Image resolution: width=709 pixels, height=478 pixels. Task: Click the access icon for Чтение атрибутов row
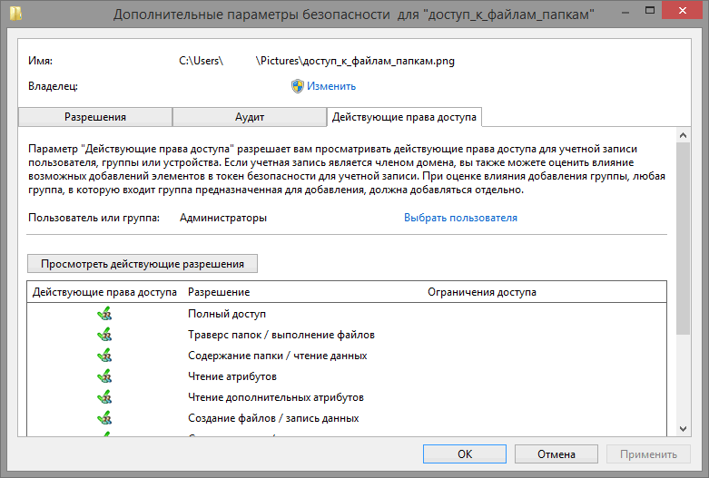[104, 376]
